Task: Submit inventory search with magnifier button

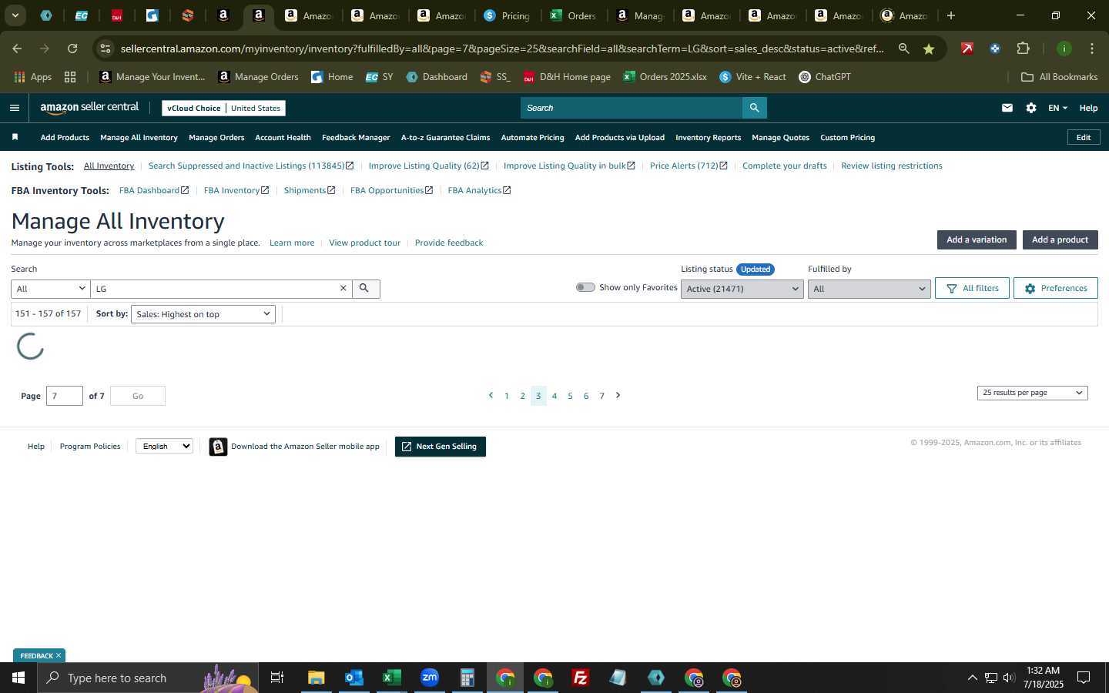Action: pyautogui.click(x=365, y=288)
